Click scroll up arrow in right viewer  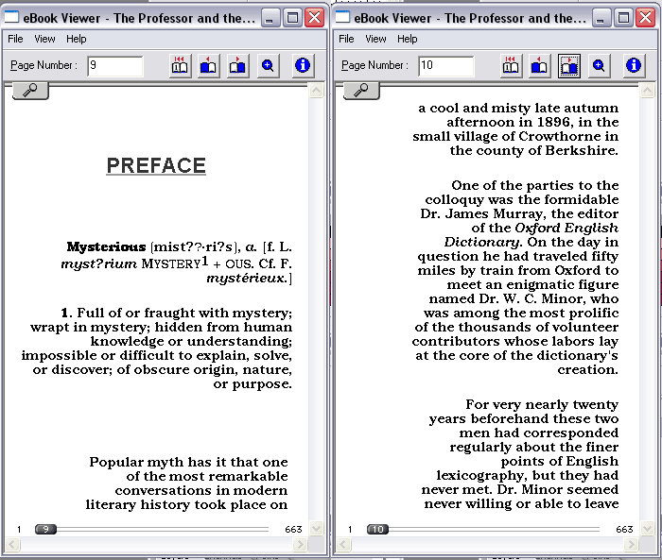click(647, 91)
